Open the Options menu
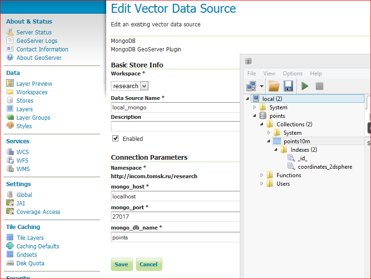This screenshot has height=279, width=371. click(x=293, y=73)
